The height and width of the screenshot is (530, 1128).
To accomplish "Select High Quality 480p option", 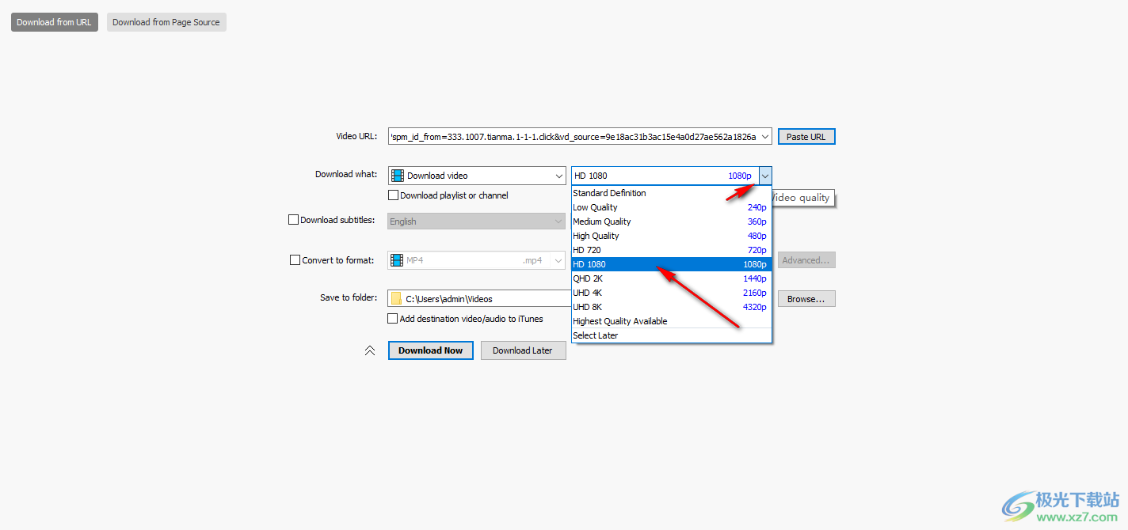I will click(671, 236).
